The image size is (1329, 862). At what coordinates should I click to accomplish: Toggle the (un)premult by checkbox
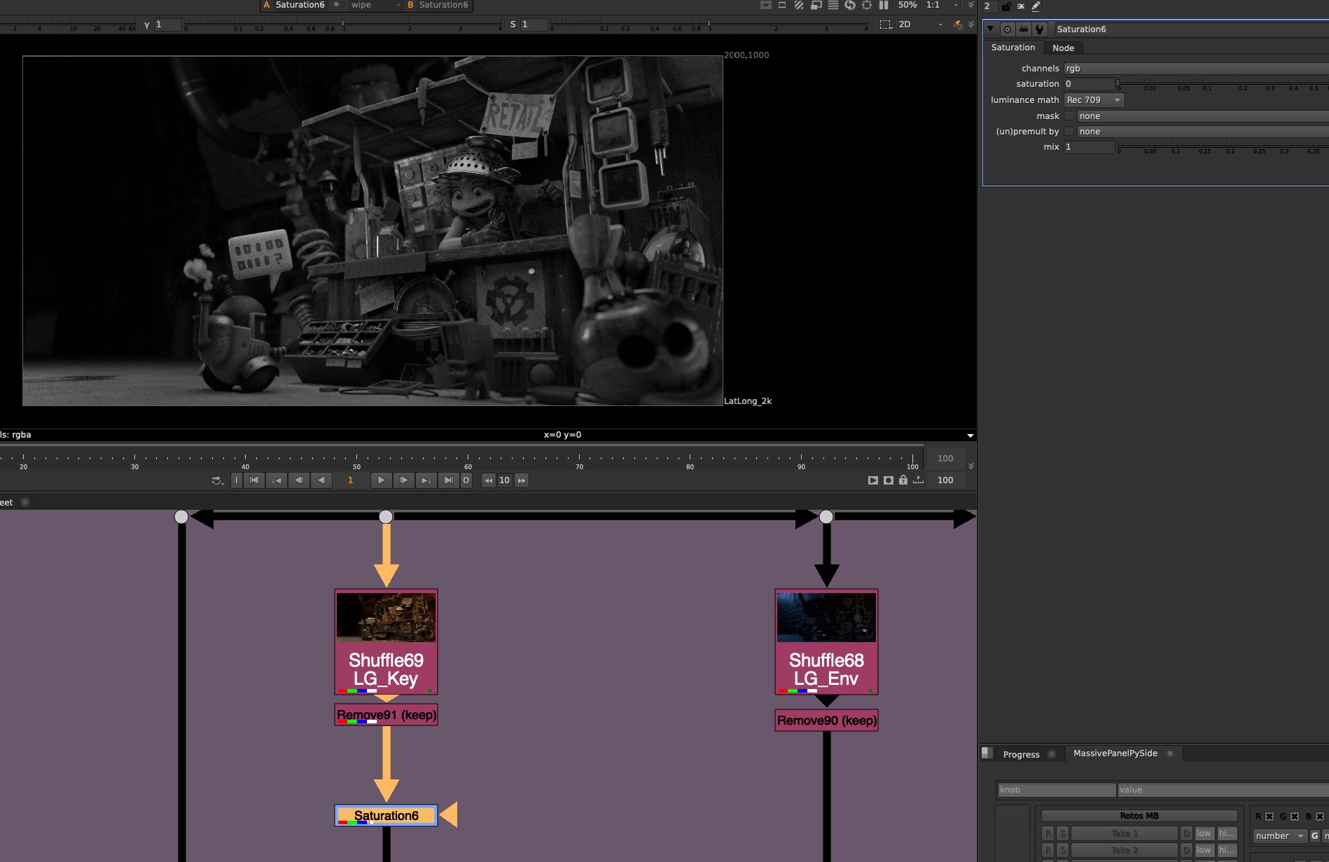point(1069,132)
